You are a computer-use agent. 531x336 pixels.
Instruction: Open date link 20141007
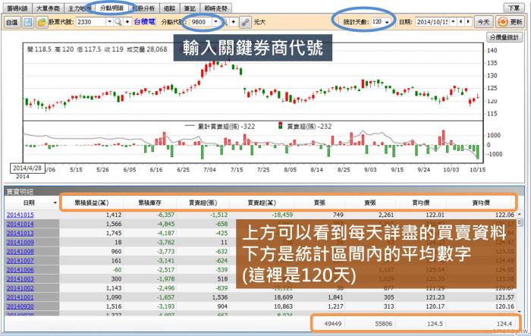(x=20, y=260)
